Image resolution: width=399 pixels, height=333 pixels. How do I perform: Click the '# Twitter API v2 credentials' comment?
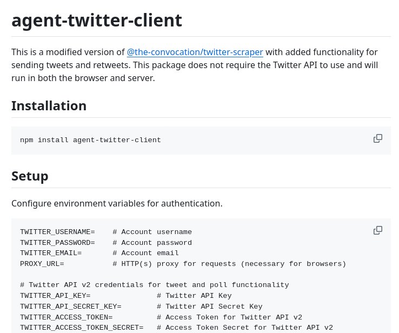[155, 285]
